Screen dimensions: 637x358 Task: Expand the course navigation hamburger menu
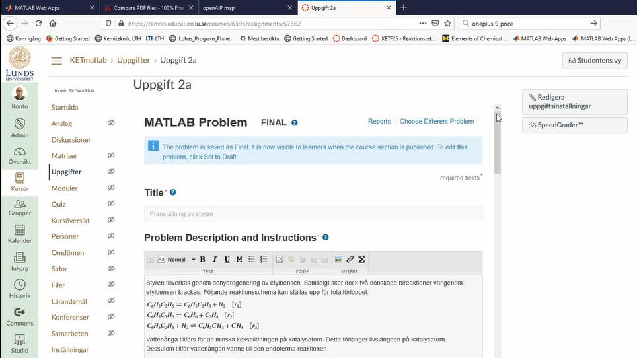click(57, 61)
